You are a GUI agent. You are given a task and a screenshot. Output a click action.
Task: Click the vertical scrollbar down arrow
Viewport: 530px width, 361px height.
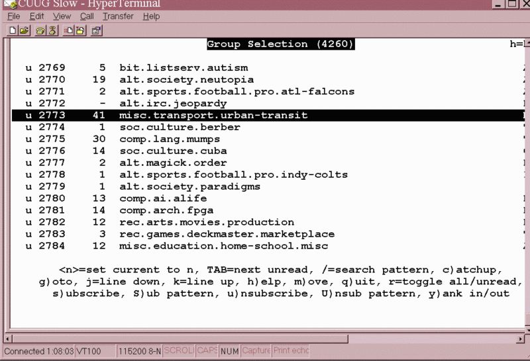tap(527, 329)
